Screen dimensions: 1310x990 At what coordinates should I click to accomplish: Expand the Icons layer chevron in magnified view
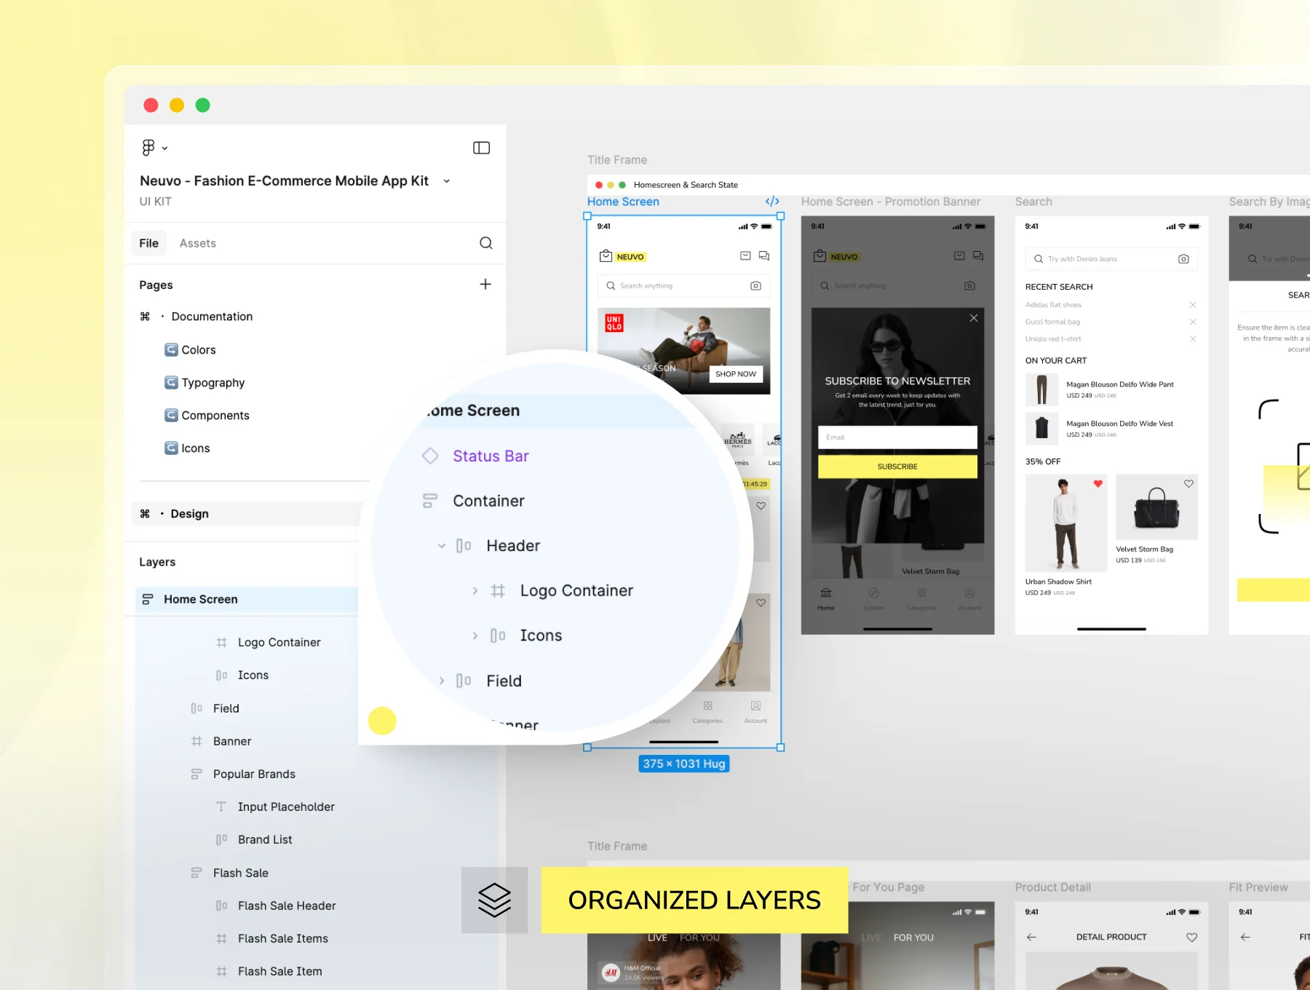[475, 635]
